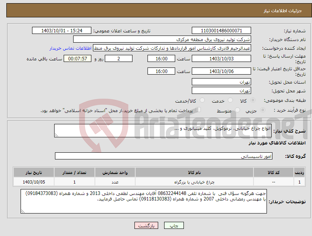Click the چاپ (print) button
Image resolution: width=312 pixels, height=236 pixels.
click(x=174, y=225)
